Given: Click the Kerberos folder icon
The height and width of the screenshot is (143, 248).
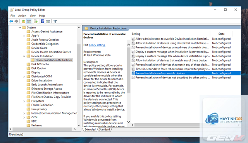Looking at the screenshot, I should point(28,125).
